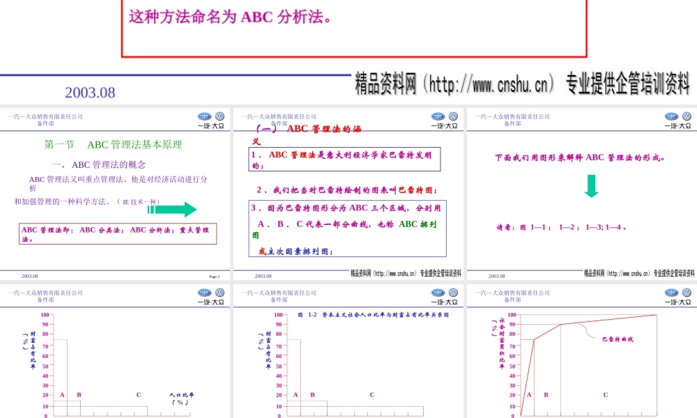Click the 巴雷特曲线 label on the last chart
Screen dimensions: 697x418
tap(618, 339)
